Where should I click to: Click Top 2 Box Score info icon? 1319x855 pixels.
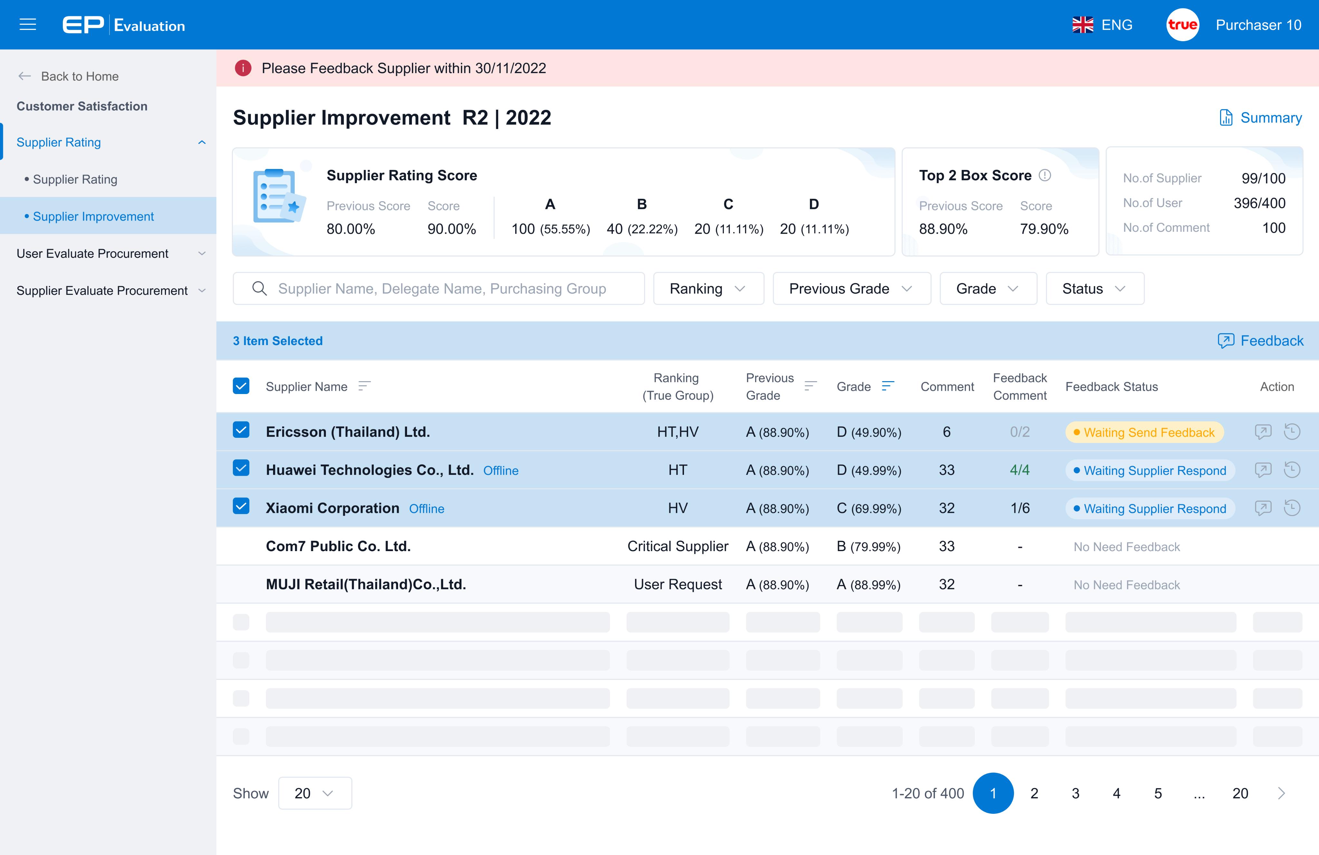[x=1045, y=175]
